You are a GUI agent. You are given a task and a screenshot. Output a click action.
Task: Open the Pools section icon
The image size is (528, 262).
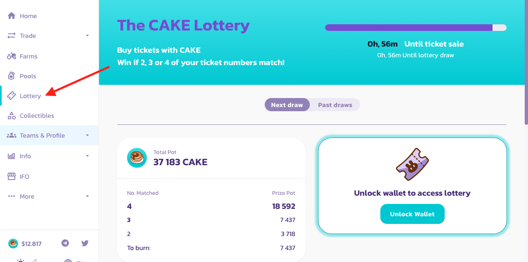point(12,76)
